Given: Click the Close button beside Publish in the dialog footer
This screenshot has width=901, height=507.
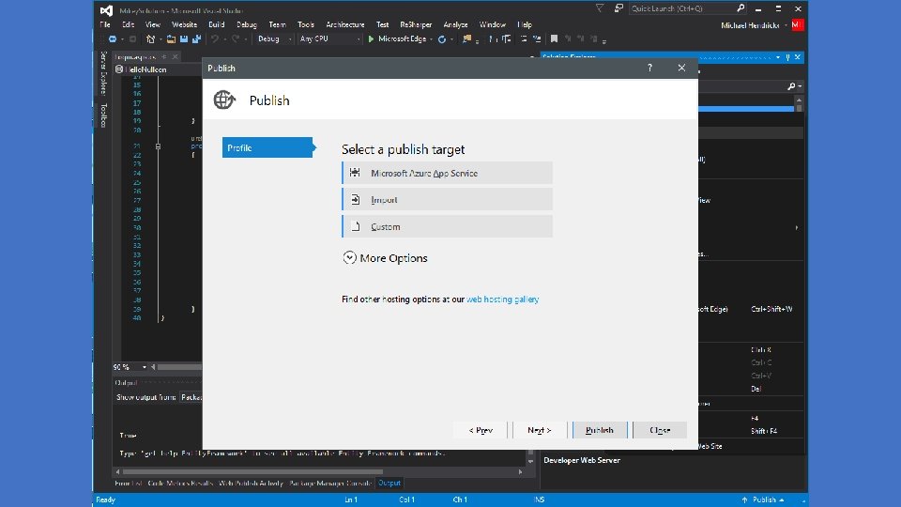Looking at the screenshot, I should pos(660,430).
